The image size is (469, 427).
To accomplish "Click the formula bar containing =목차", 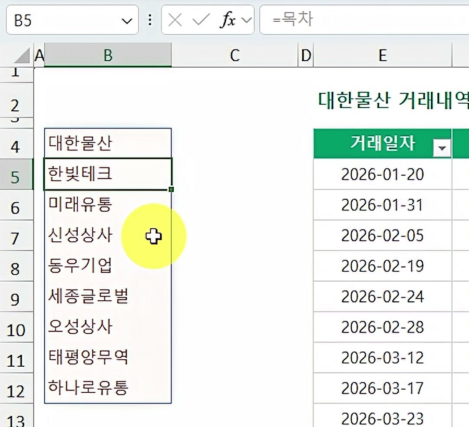I will coord(364,20).
